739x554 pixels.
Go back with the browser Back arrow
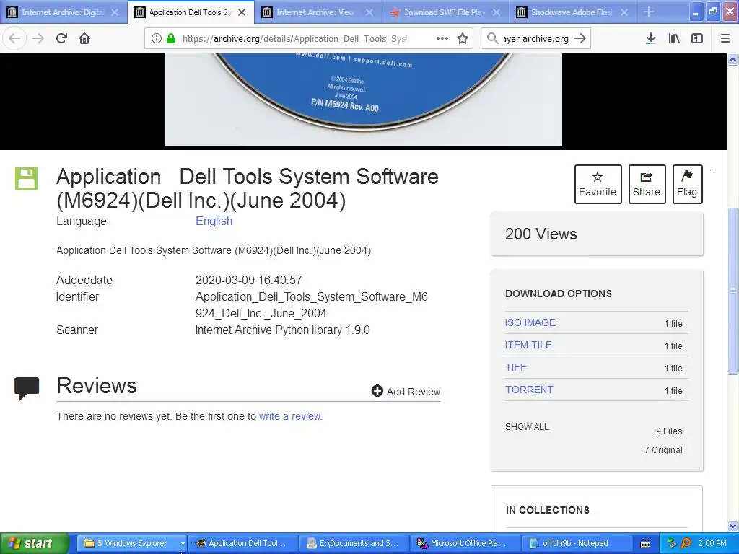(x=14, y=39)
